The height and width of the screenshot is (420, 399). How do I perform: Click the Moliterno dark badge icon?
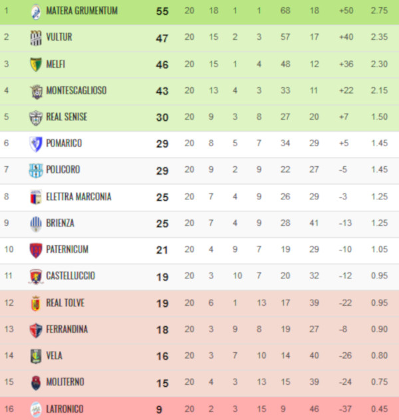36,383
